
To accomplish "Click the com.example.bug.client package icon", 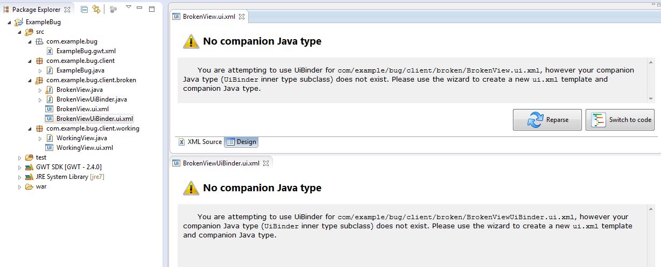I will 39,61.
